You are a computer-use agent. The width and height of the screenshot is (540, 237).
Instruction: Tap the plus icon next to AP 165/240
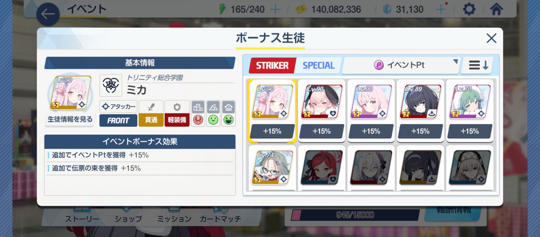pyautogui.click(x=275, y=10)
